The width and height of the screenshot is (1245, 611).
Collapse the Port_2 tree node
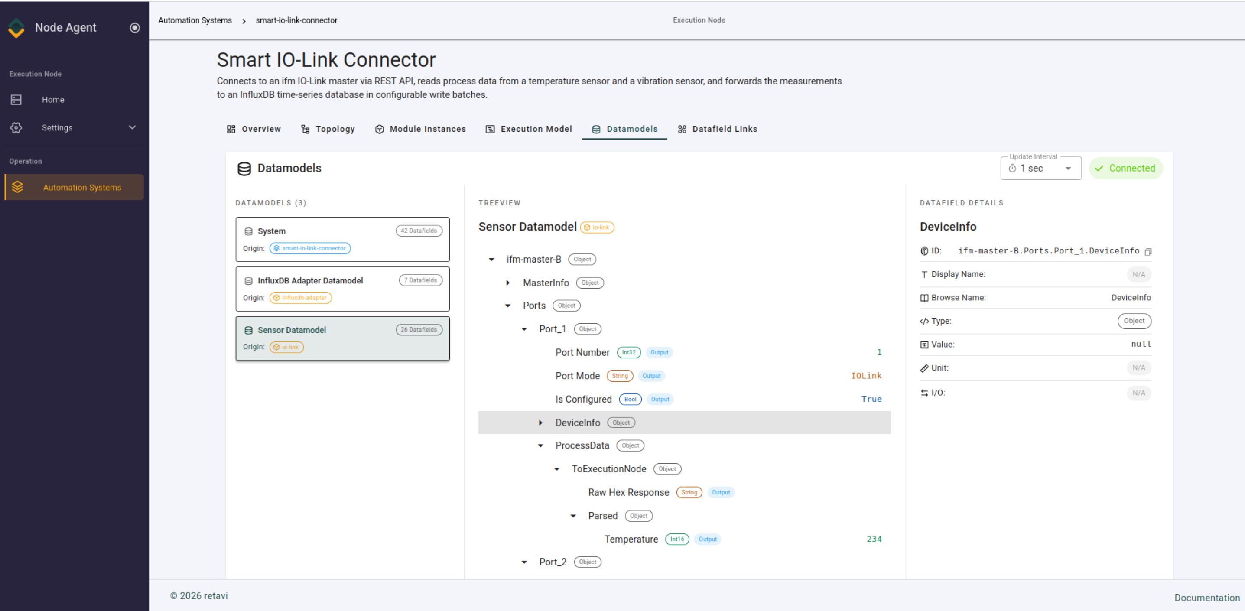coord(524,562)
